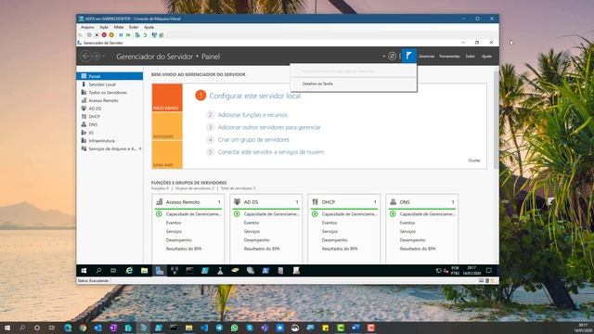Click Criar um grupo de servidores link

(253, 140)
